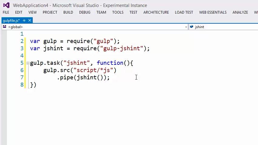
Task: Click var keyword on line 3
Action: [35, 48]
